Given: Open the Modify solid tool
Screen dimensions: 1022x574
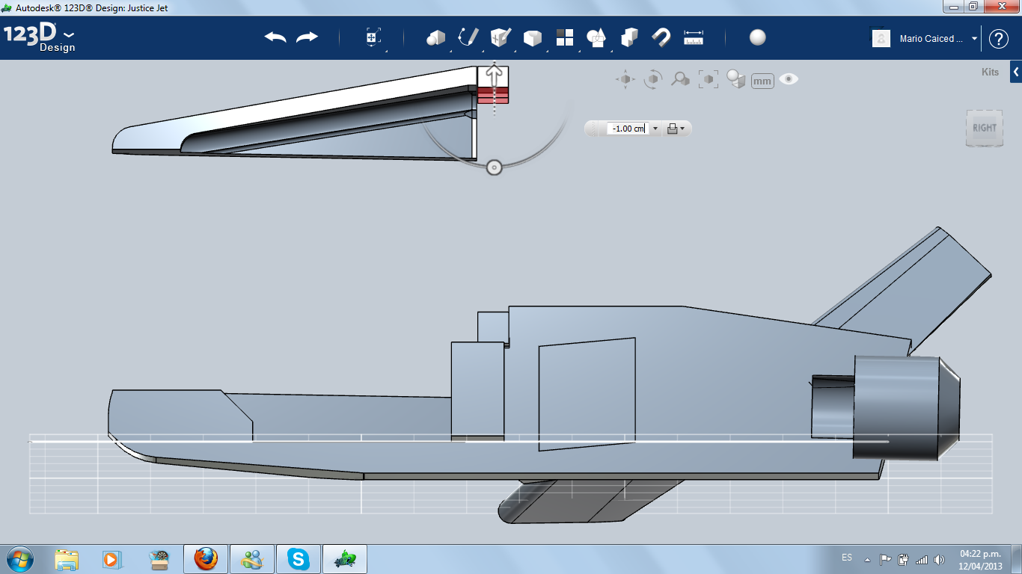Looking at the screenshot, I should [x=532, y=37].
